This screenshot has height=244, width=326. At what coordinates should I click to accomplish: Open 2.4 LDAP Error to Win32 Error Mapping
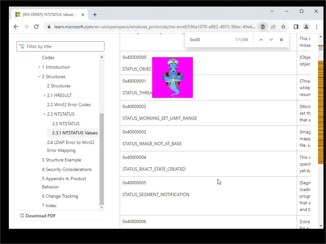pos(71,146)
